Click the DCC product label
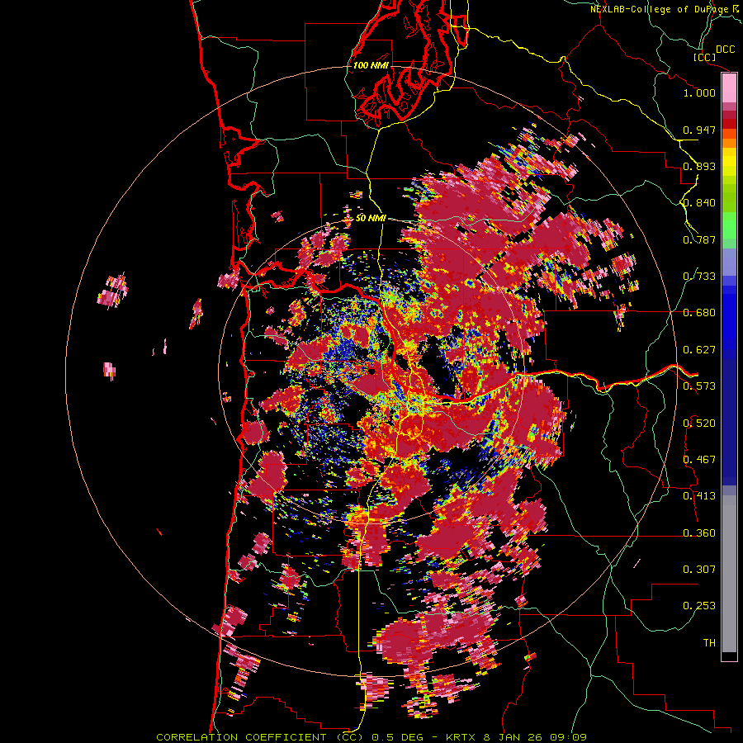Viewport: 743px width, 743px height. click(x=726, y=50)
